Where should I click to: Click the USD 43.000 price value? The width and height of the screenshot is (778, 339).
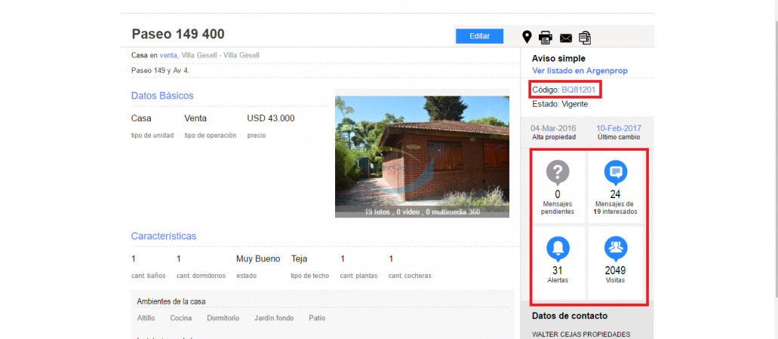[271, 118]
